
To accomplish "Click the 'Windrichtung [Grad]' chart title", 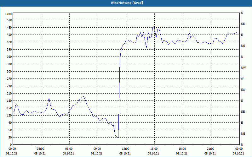I will (x=127, y=3).
